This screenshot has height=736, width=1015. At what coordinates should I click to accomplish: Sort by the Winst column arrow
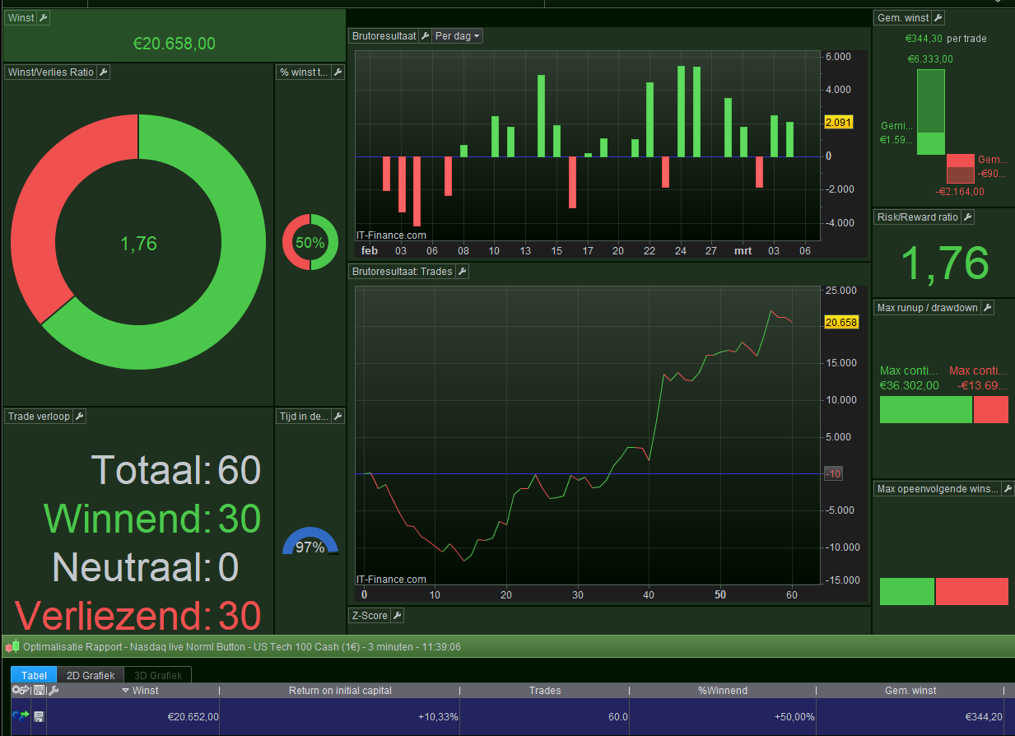point(126,691)
